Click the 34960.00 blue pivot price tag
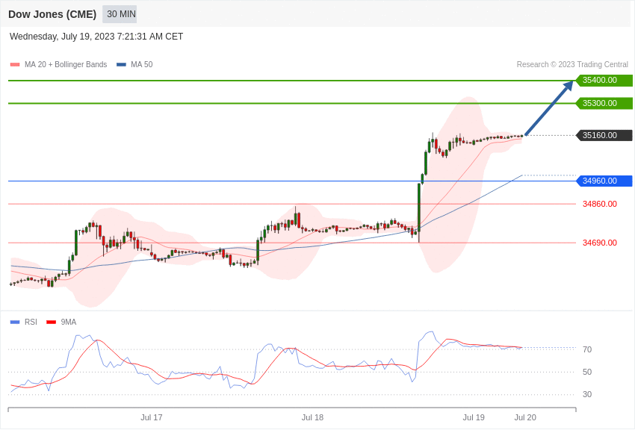The height and width of the screenshot is (430, 635). point(604,181)
